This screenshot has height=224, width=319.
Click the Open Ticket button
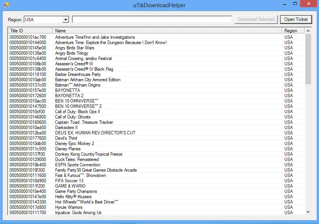[x=296, y=19]
